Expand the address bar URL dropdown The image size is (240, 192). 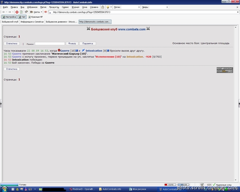238,12
